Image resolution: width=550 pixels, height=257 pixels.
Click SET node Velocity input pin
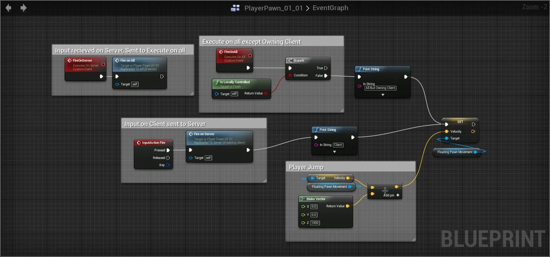click(447, 132)
